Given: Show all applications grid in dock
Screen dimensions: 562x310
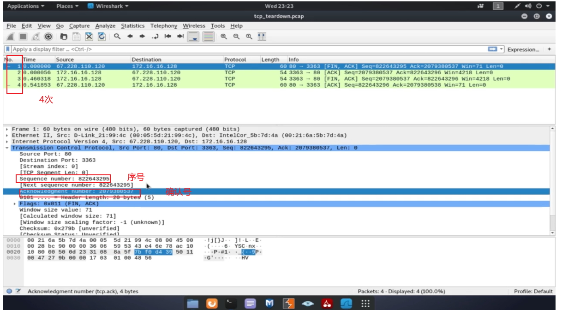Looking at the screenshot, I should (365, 303).
